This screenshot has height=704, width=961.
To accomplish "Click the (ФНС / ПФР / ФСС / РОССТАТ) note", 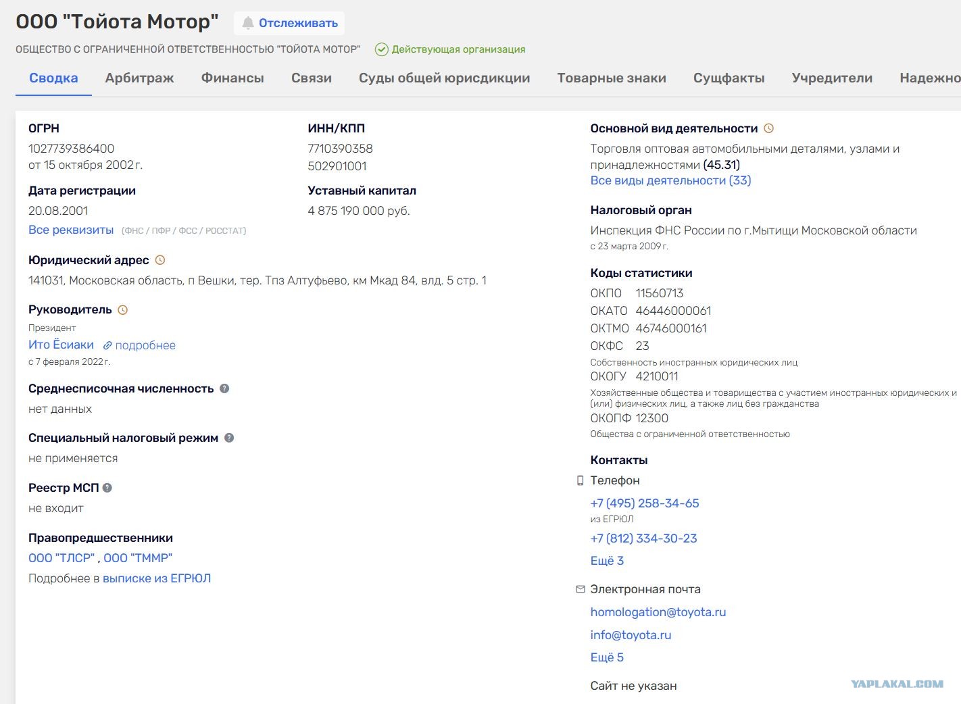I will click(184, 231).
